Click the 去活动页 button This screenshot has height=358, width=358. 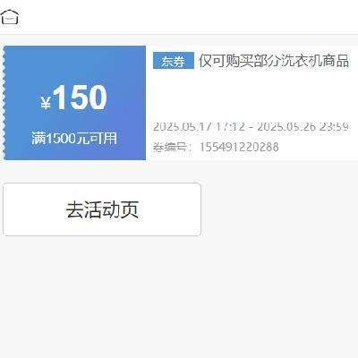(102, 209)
